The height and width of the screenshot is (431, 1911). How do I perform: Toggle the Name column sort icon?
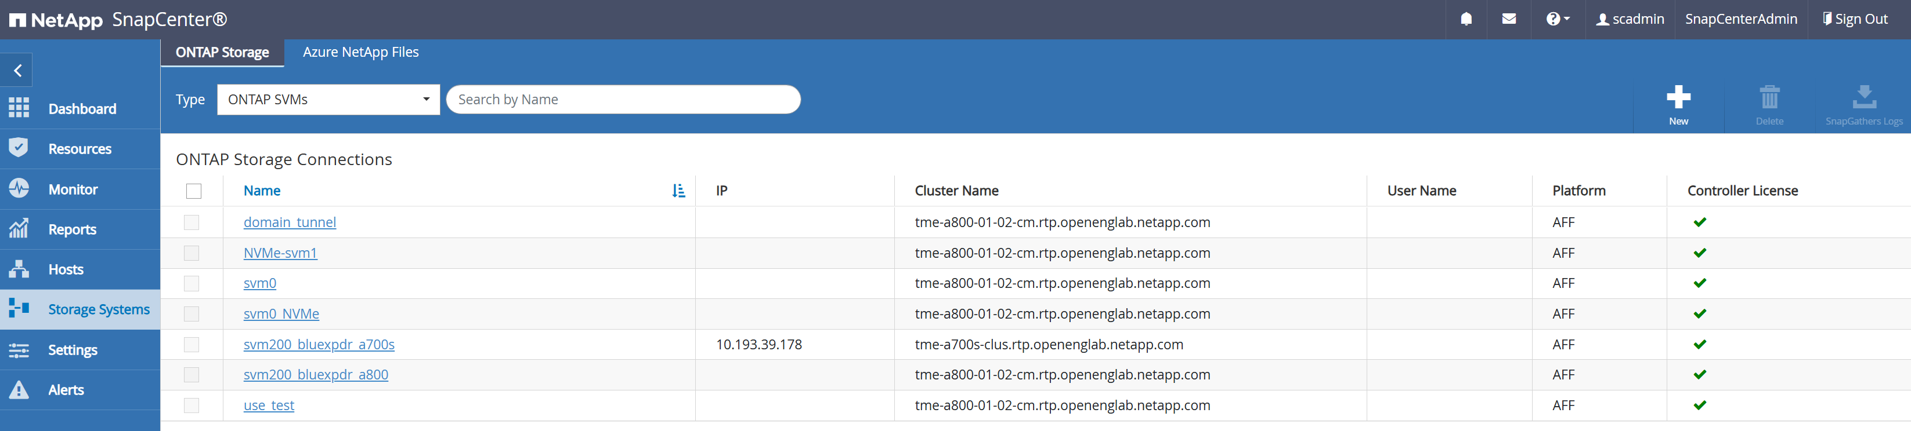tap(678, 191)
